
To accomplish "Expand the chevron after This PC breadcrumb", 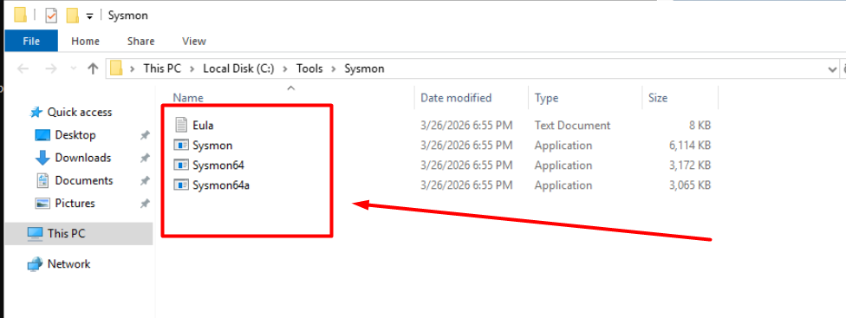I will coord(192,69).
